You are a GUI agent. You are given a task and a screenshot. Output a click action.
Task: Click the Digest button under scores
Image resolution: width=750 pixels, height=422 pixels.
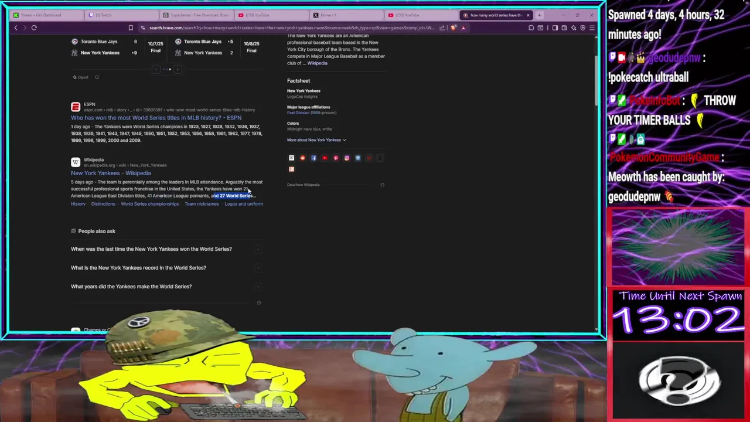point(80,77)
